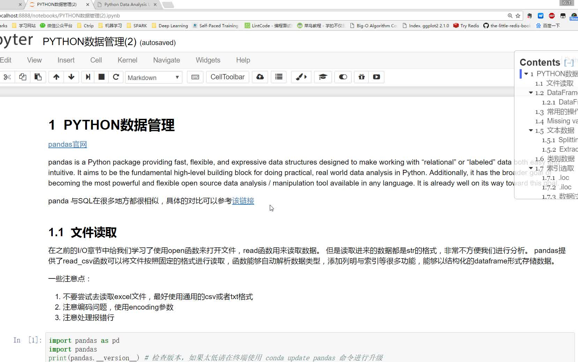Click the CellToolbar button
Viewport: 578px width, 362px height.
[x=227, y=77]
